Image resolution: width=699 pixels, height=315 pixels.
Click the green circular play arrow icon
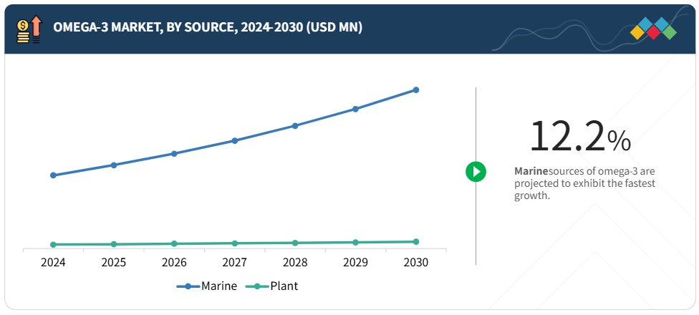[x=476, y=172]
